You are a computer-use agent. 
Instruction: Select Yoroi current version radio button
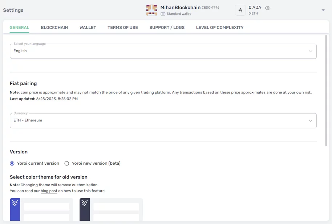coord(12,164)
